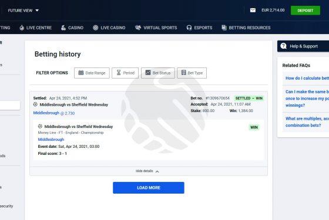
Task: Go to the Live Casino menu
Action: pos(109,28)
